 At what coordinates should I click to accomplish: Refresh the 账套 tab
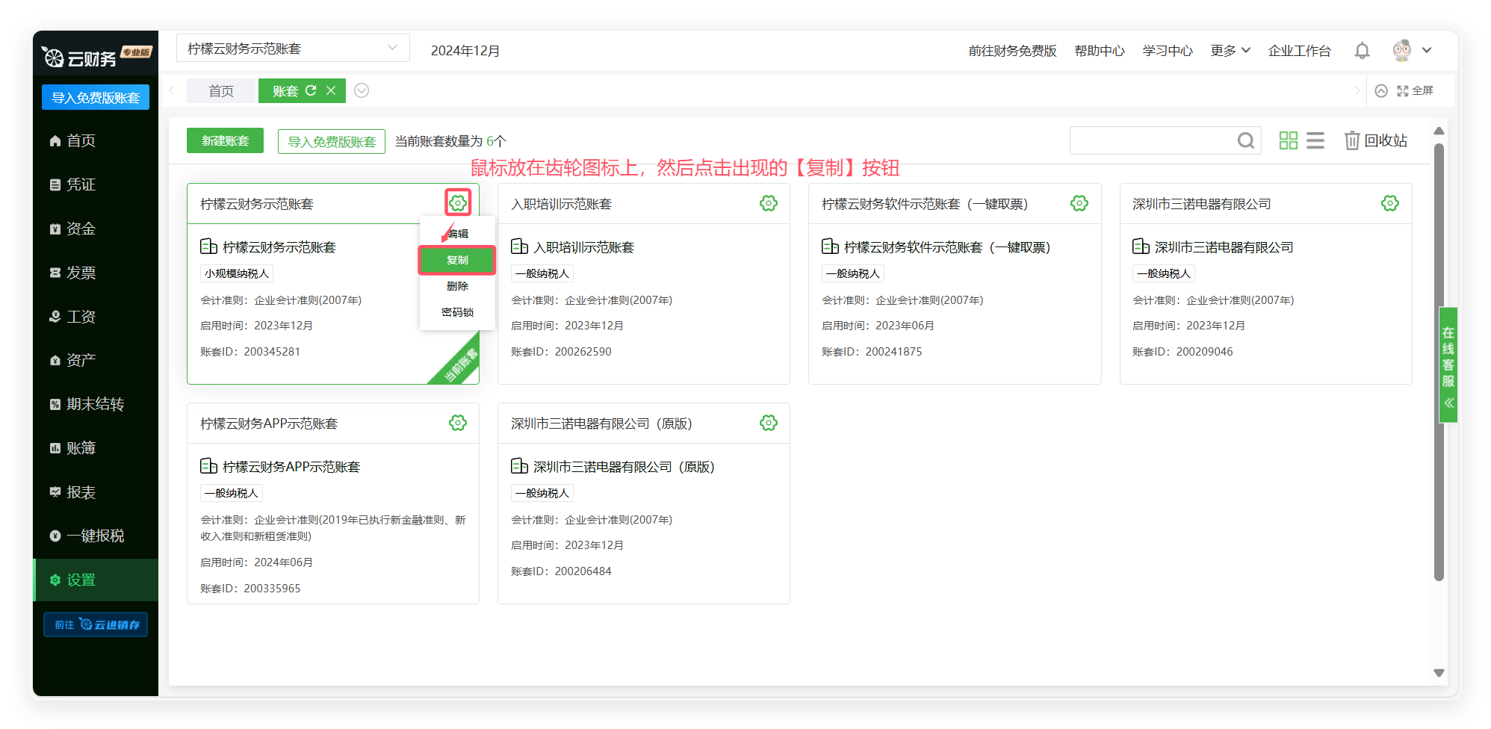[x=311, y=90]
